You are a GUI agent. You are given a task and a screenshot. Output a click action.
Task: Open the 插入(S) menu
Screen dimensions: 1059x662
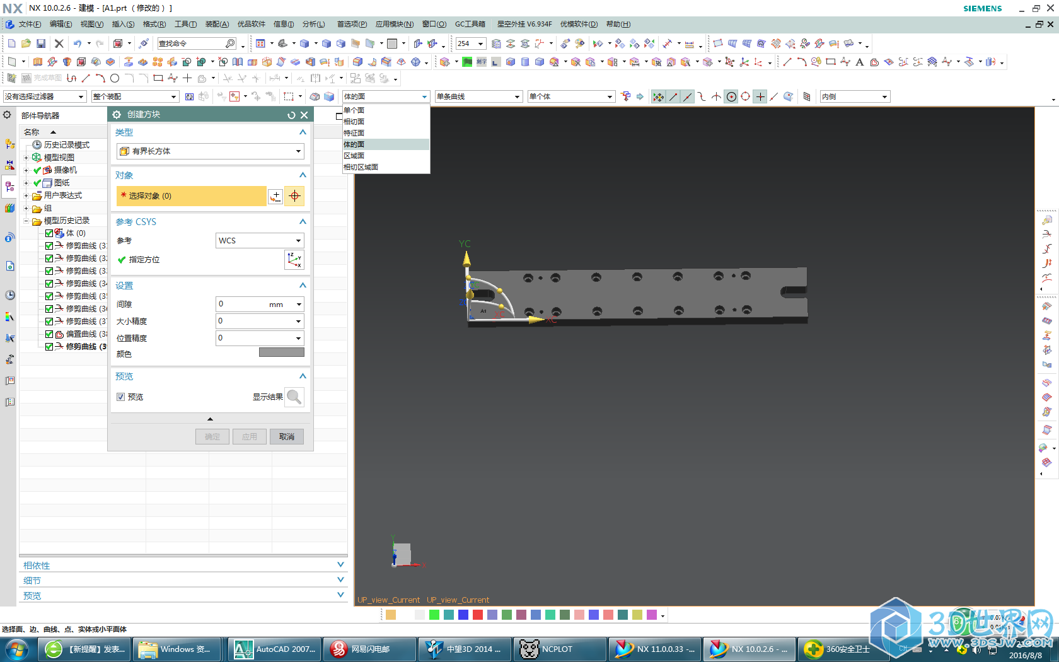coord(123,24)
